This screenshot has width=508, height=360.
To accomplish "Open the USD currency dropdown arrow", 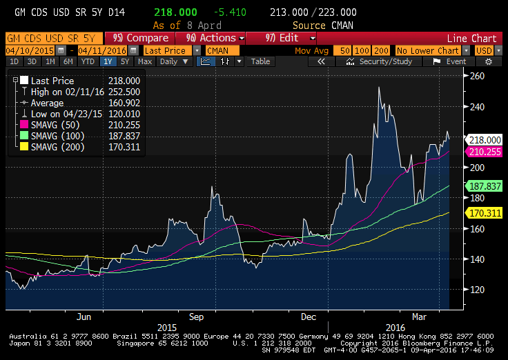I will tap(498, 51).
